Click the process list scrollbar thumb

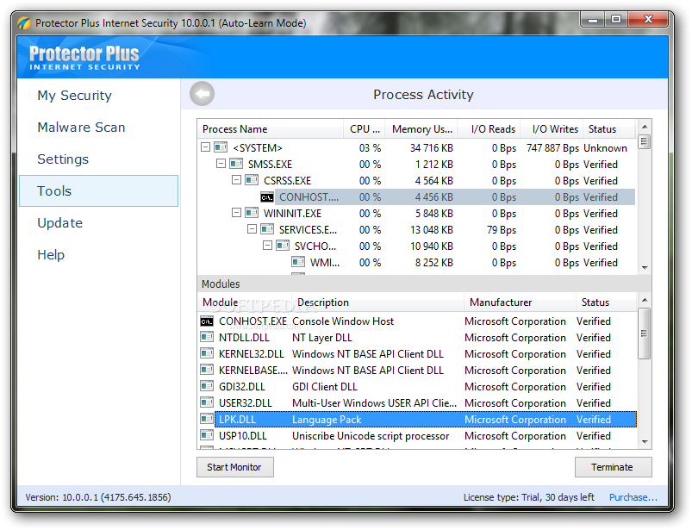pyautogui.click(x=645, y=142)
